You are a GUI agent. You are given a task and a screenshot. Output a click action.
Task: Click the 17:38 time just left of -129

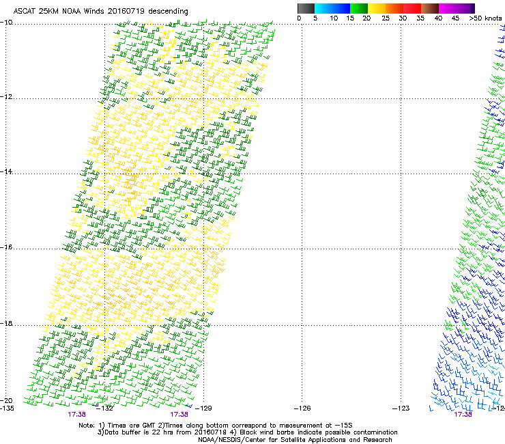[x=179, y=415]
